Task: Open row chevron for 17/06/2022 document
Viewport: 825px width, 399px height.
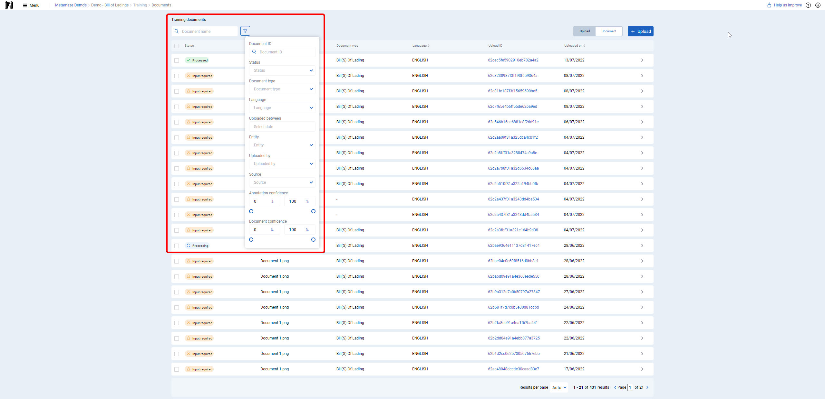Action: pyautogui.click(x=642, y=369)
